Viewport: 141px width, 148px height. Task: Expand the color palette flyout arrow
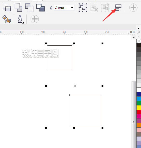138,28
